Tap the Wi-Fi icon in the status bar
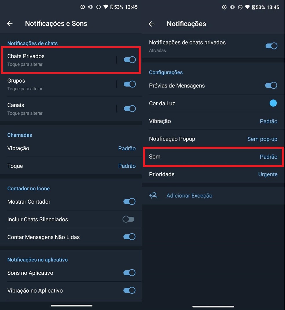This screenshot has height=310, width=285. point(106,7)
